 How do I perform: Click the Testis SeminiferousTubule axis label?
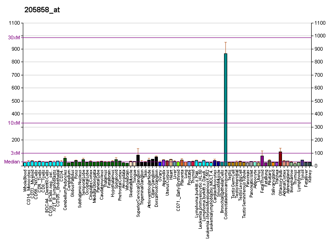(x=244, y=192)
